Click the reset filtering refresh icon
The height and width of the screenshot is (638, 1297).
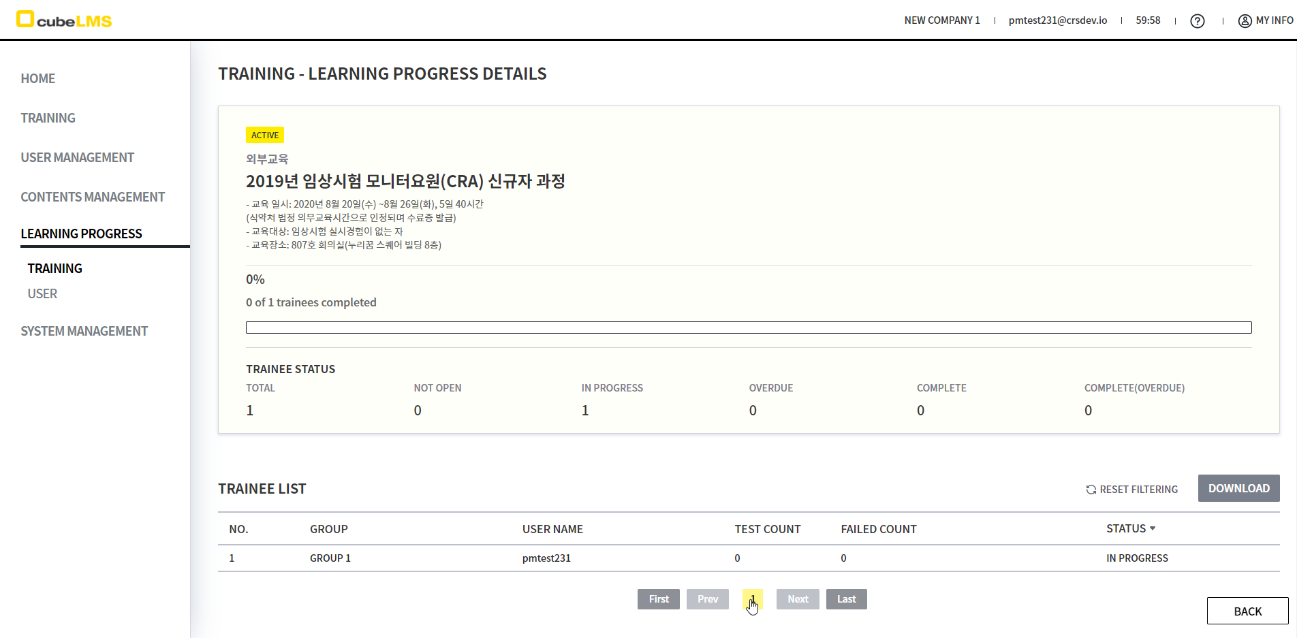1091,490
